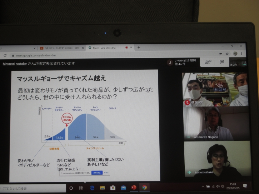
Task: Launch Microsoft Edge from taskbar
Action: pyautogui.click(x=92, y=188)
